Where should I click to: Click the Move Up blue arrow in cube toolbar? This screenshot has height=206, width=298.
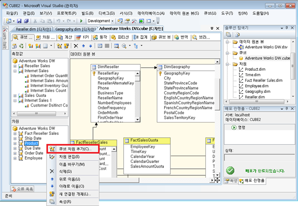[x=83, y=46]
